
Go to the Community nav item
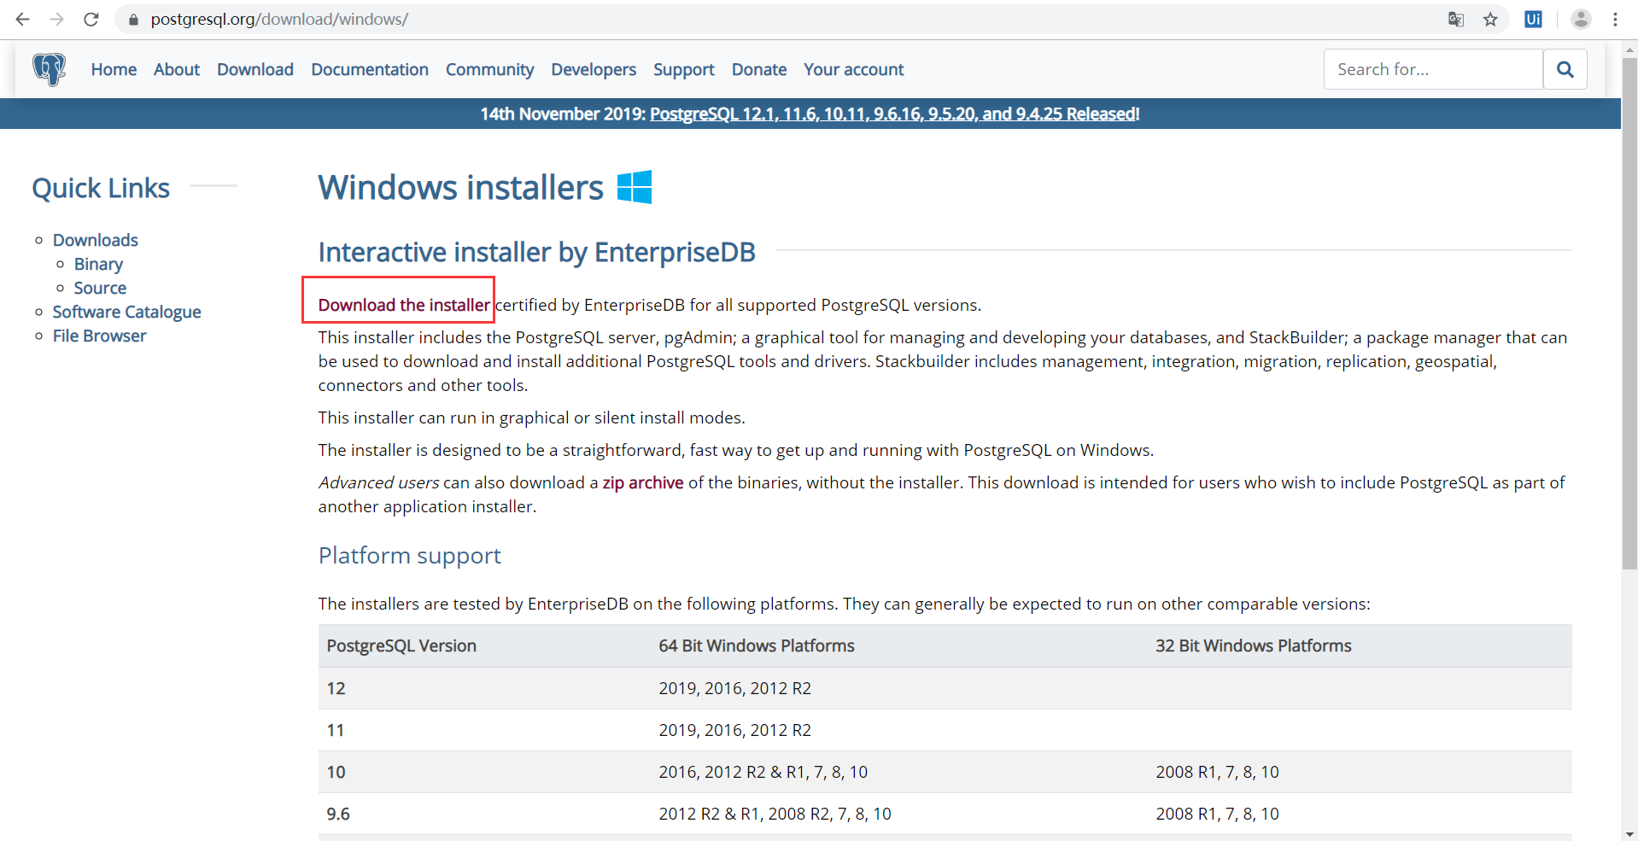click(489, 69)
